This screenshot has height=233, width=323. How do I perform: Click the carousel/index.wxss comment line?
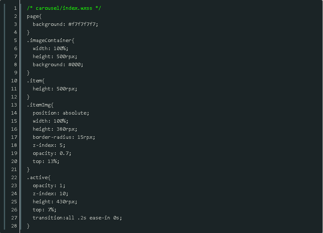64,8
